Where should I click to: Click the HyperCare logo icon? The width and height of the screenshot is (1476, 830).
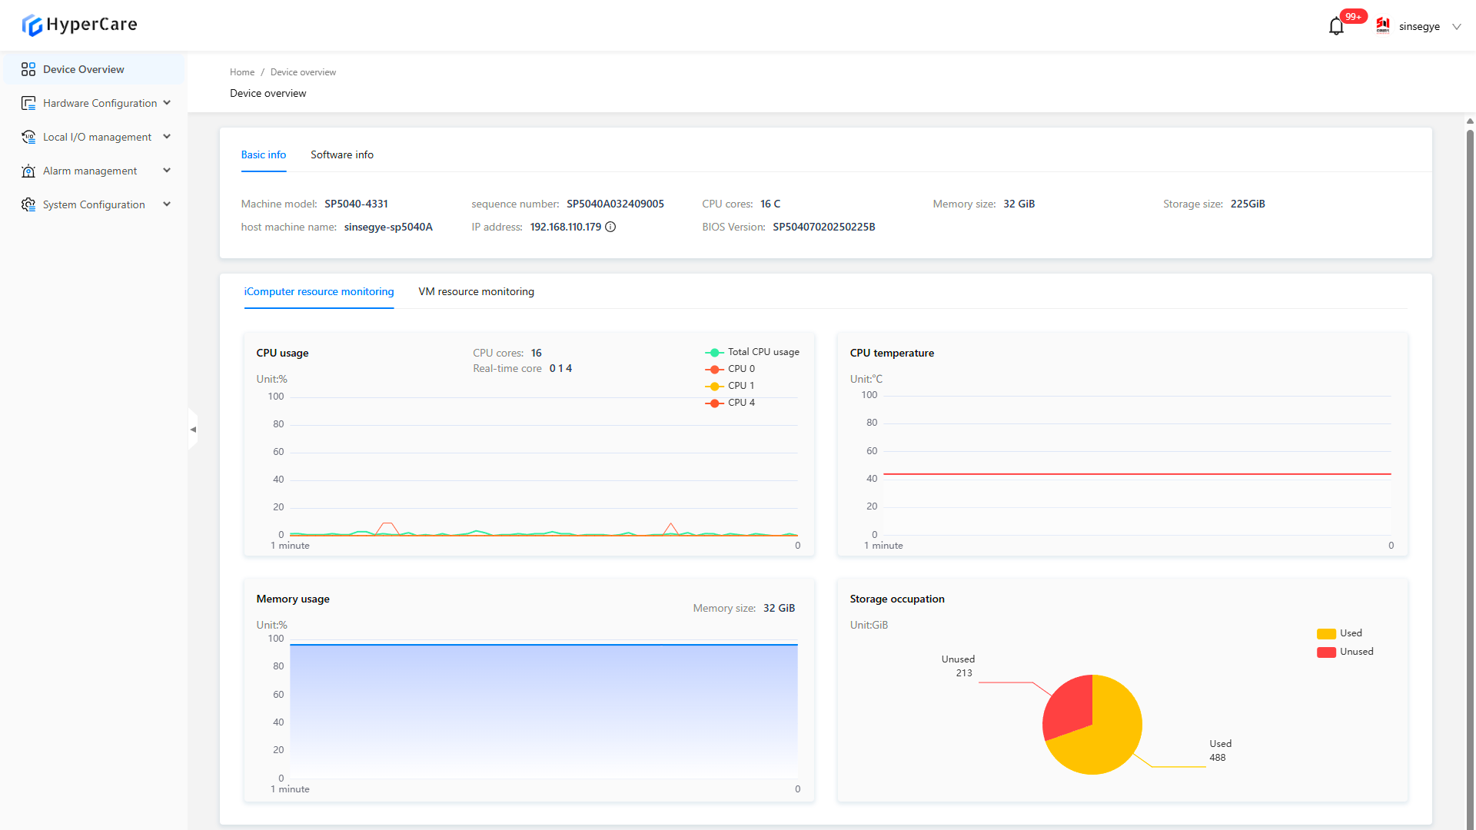point(32,25)
